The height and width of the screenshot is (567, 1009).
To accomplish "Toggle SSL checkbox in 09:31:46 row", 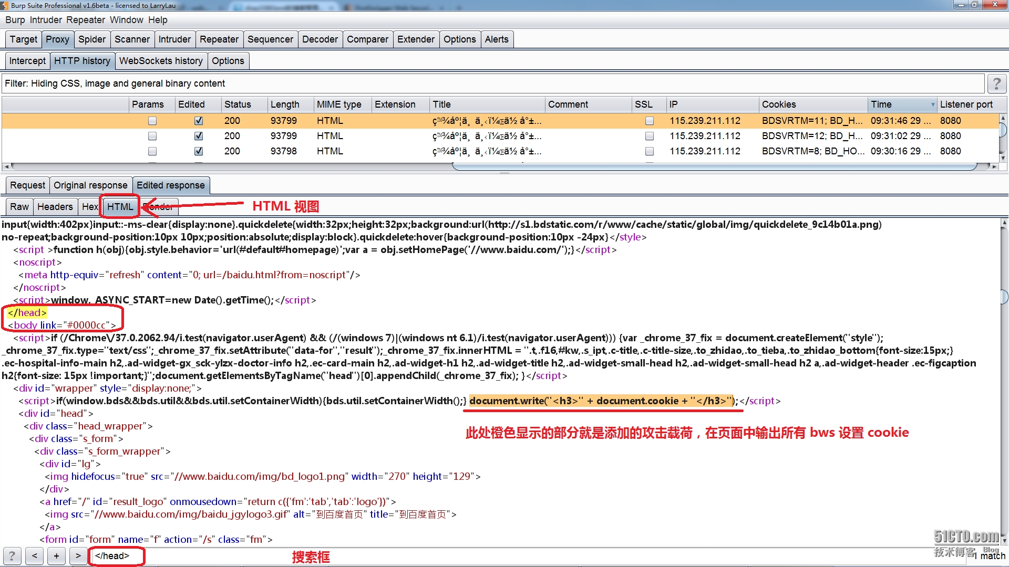I will [x=650, y=121].
